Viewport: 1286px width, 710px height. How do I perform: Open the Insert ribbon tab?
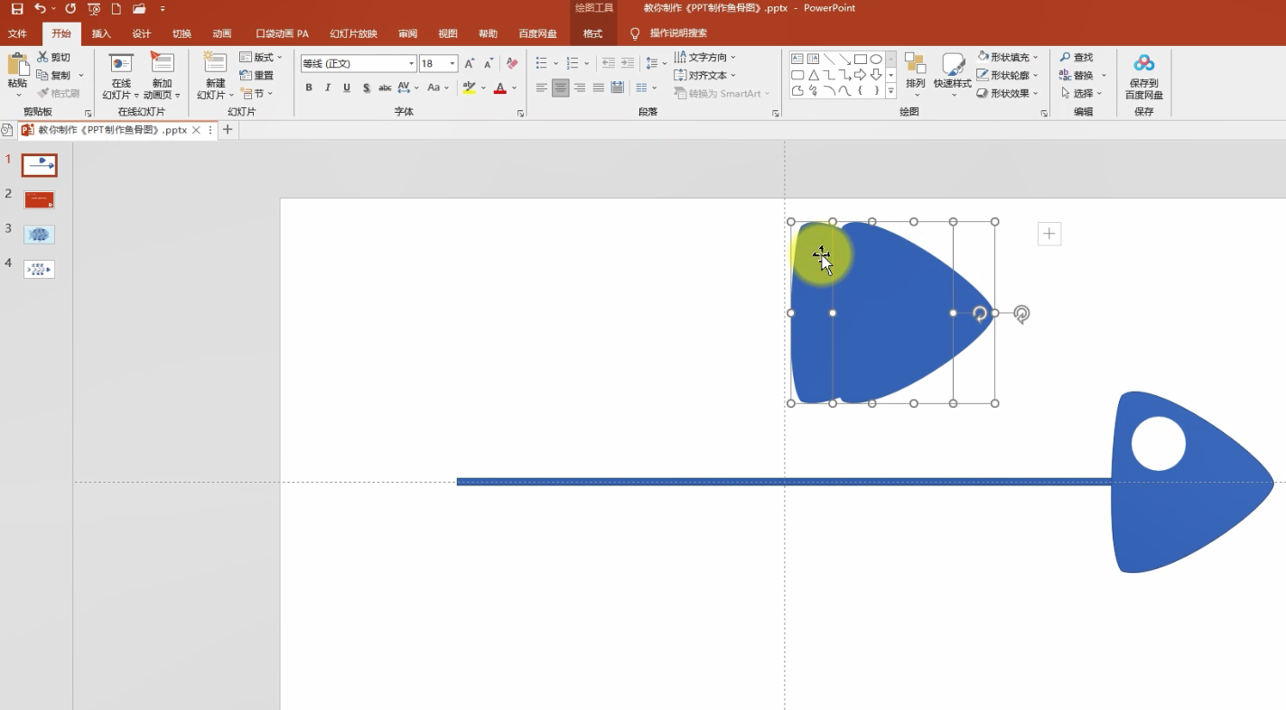point(101,34)
